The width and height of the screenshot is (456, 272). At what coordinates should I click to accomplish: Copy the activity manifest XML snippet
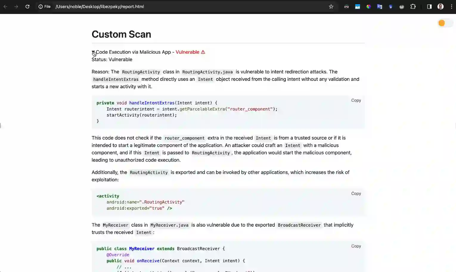tap(356, 194)
